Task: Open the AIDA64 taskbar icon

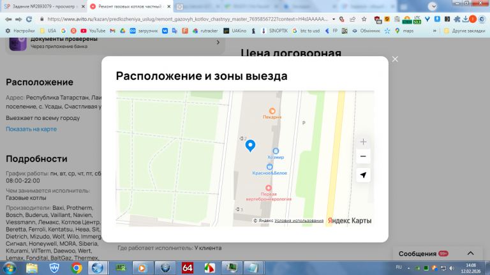Action: coord(188,268)
